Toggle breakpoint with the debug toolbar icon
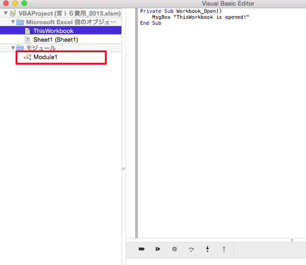This screenshot has height=265, width=306. (x=142, y=249)
